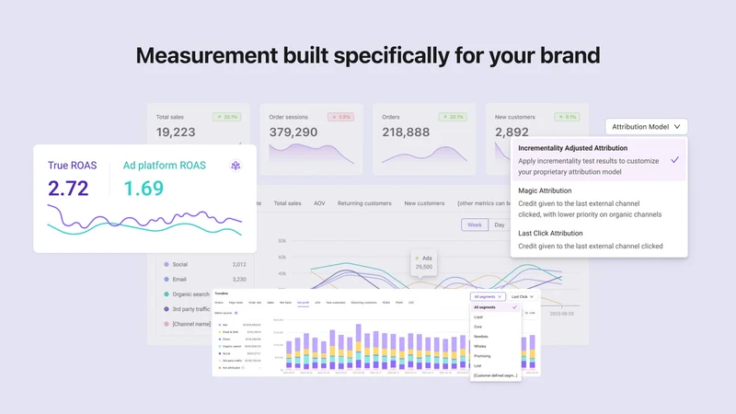Click the Ad platform ROAS label
The image size is (736, 414).
click(x=165, y=166)
